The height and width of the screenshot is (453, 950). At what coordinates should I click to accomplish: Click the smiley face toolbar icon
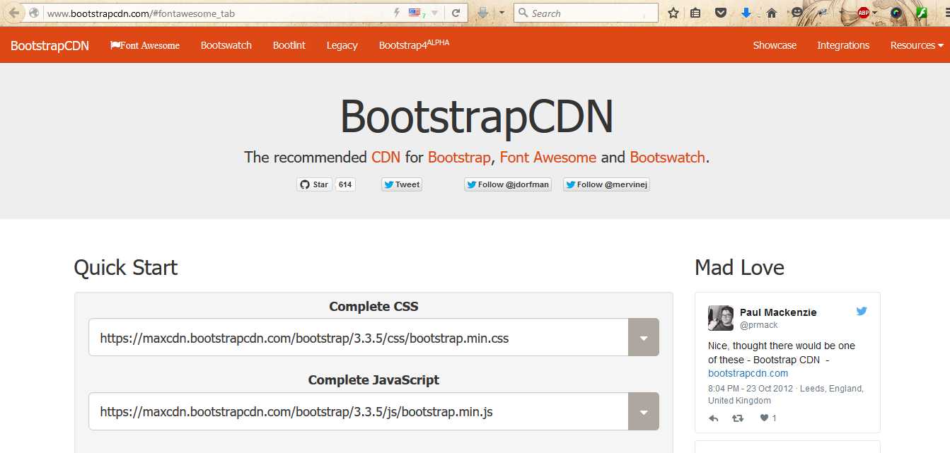pos(797,13)
